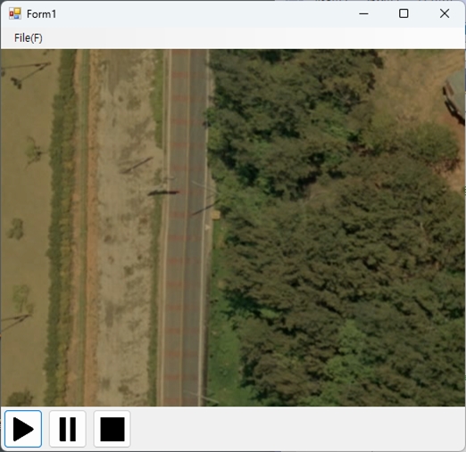Image resolution: width=466 pixels, height=452 pixels.
Task: Open the File(F) menu
Action: coord(29,38)
